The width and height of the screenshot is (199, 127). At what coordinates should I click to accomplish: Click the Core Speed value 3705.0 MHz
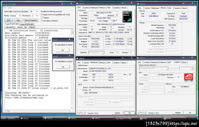(x=95, y=39)
